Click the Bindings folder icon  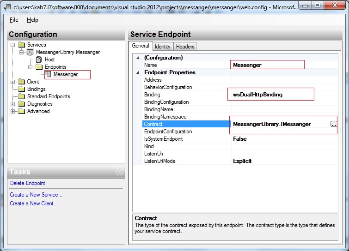click(21, 89)
